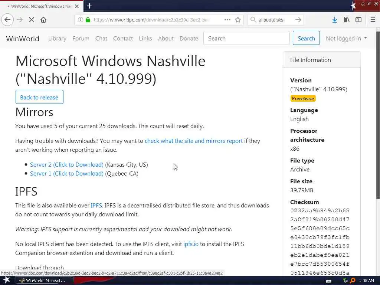
Task: View site information icon in address bar
Action: click(80, 20)
